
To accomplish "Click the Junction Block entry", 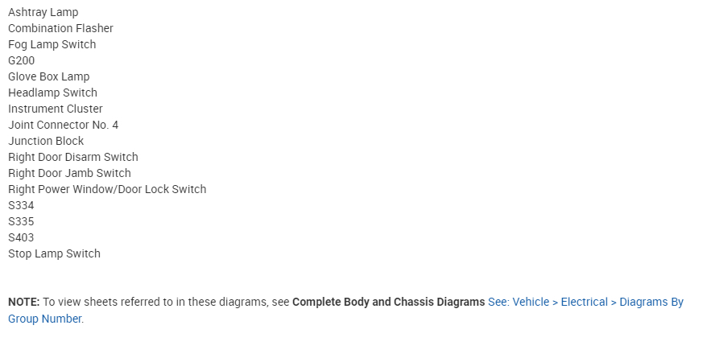I will pyautogui.click(x=46, y=142).
